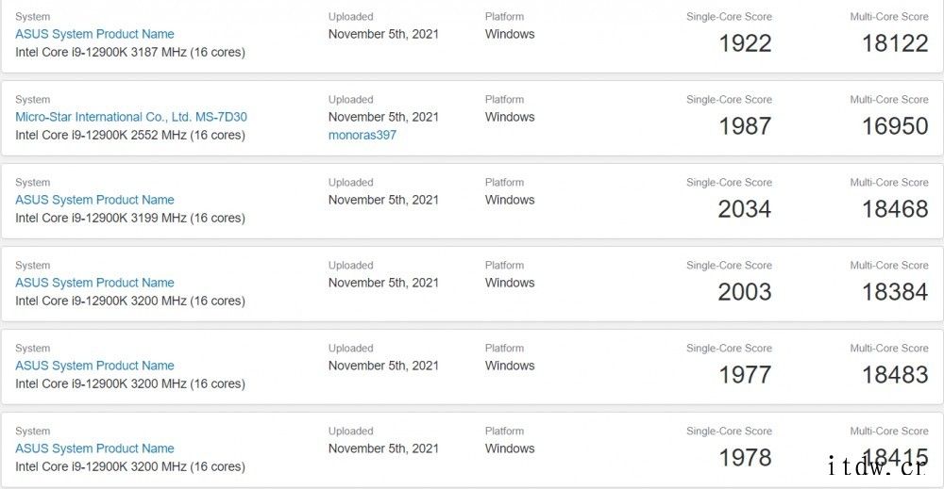Open ASUS system link for 3187 MHz result
This screenshot has width=944, height=489.
(x=94, y=34)
